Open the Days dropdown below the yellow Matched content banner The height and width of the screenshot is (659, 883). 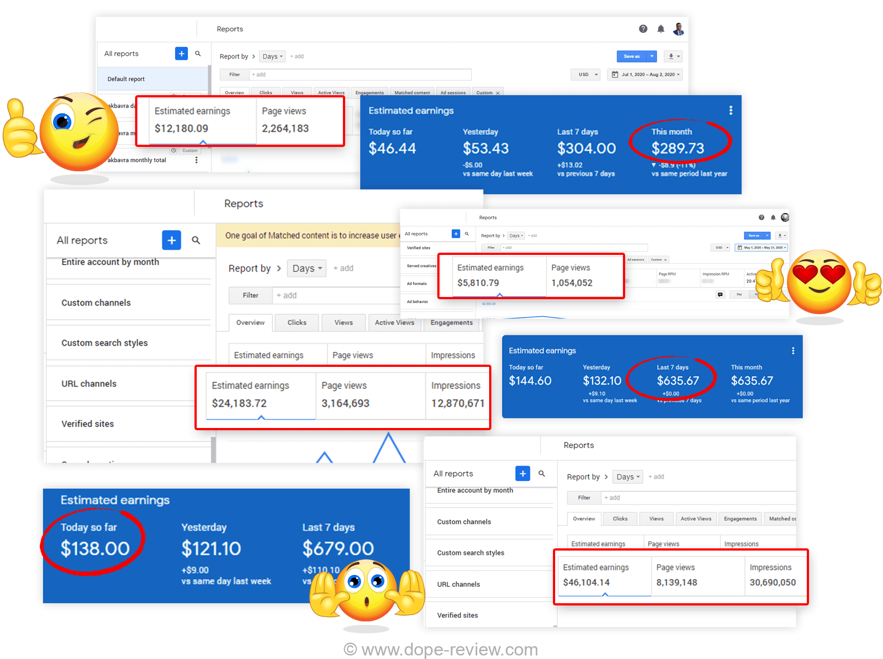point(307,268)
